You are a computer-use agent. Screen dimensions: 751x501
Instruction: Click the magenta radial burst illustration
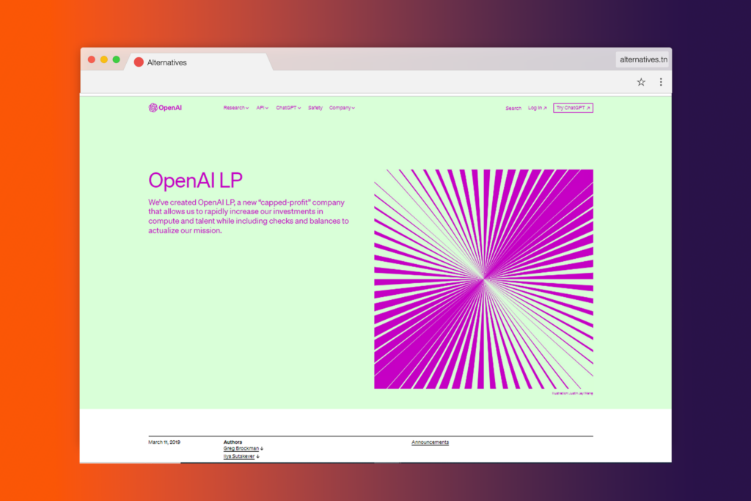point(484,279)
